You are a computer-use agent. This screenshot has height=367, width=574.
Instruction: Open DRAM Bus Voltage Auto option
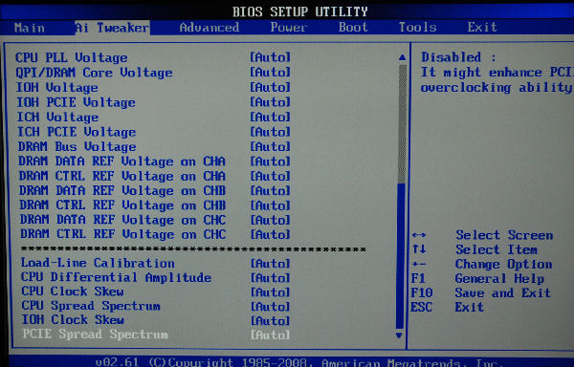[x=270, y=146]
